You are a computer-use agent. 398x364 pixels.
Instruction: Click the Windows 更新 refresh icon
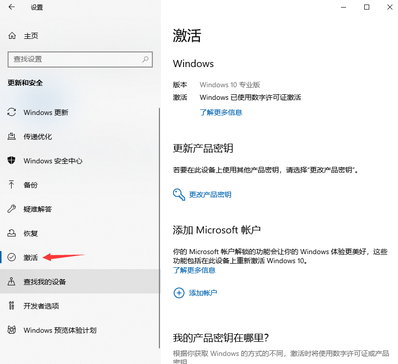tap(12, 112)
